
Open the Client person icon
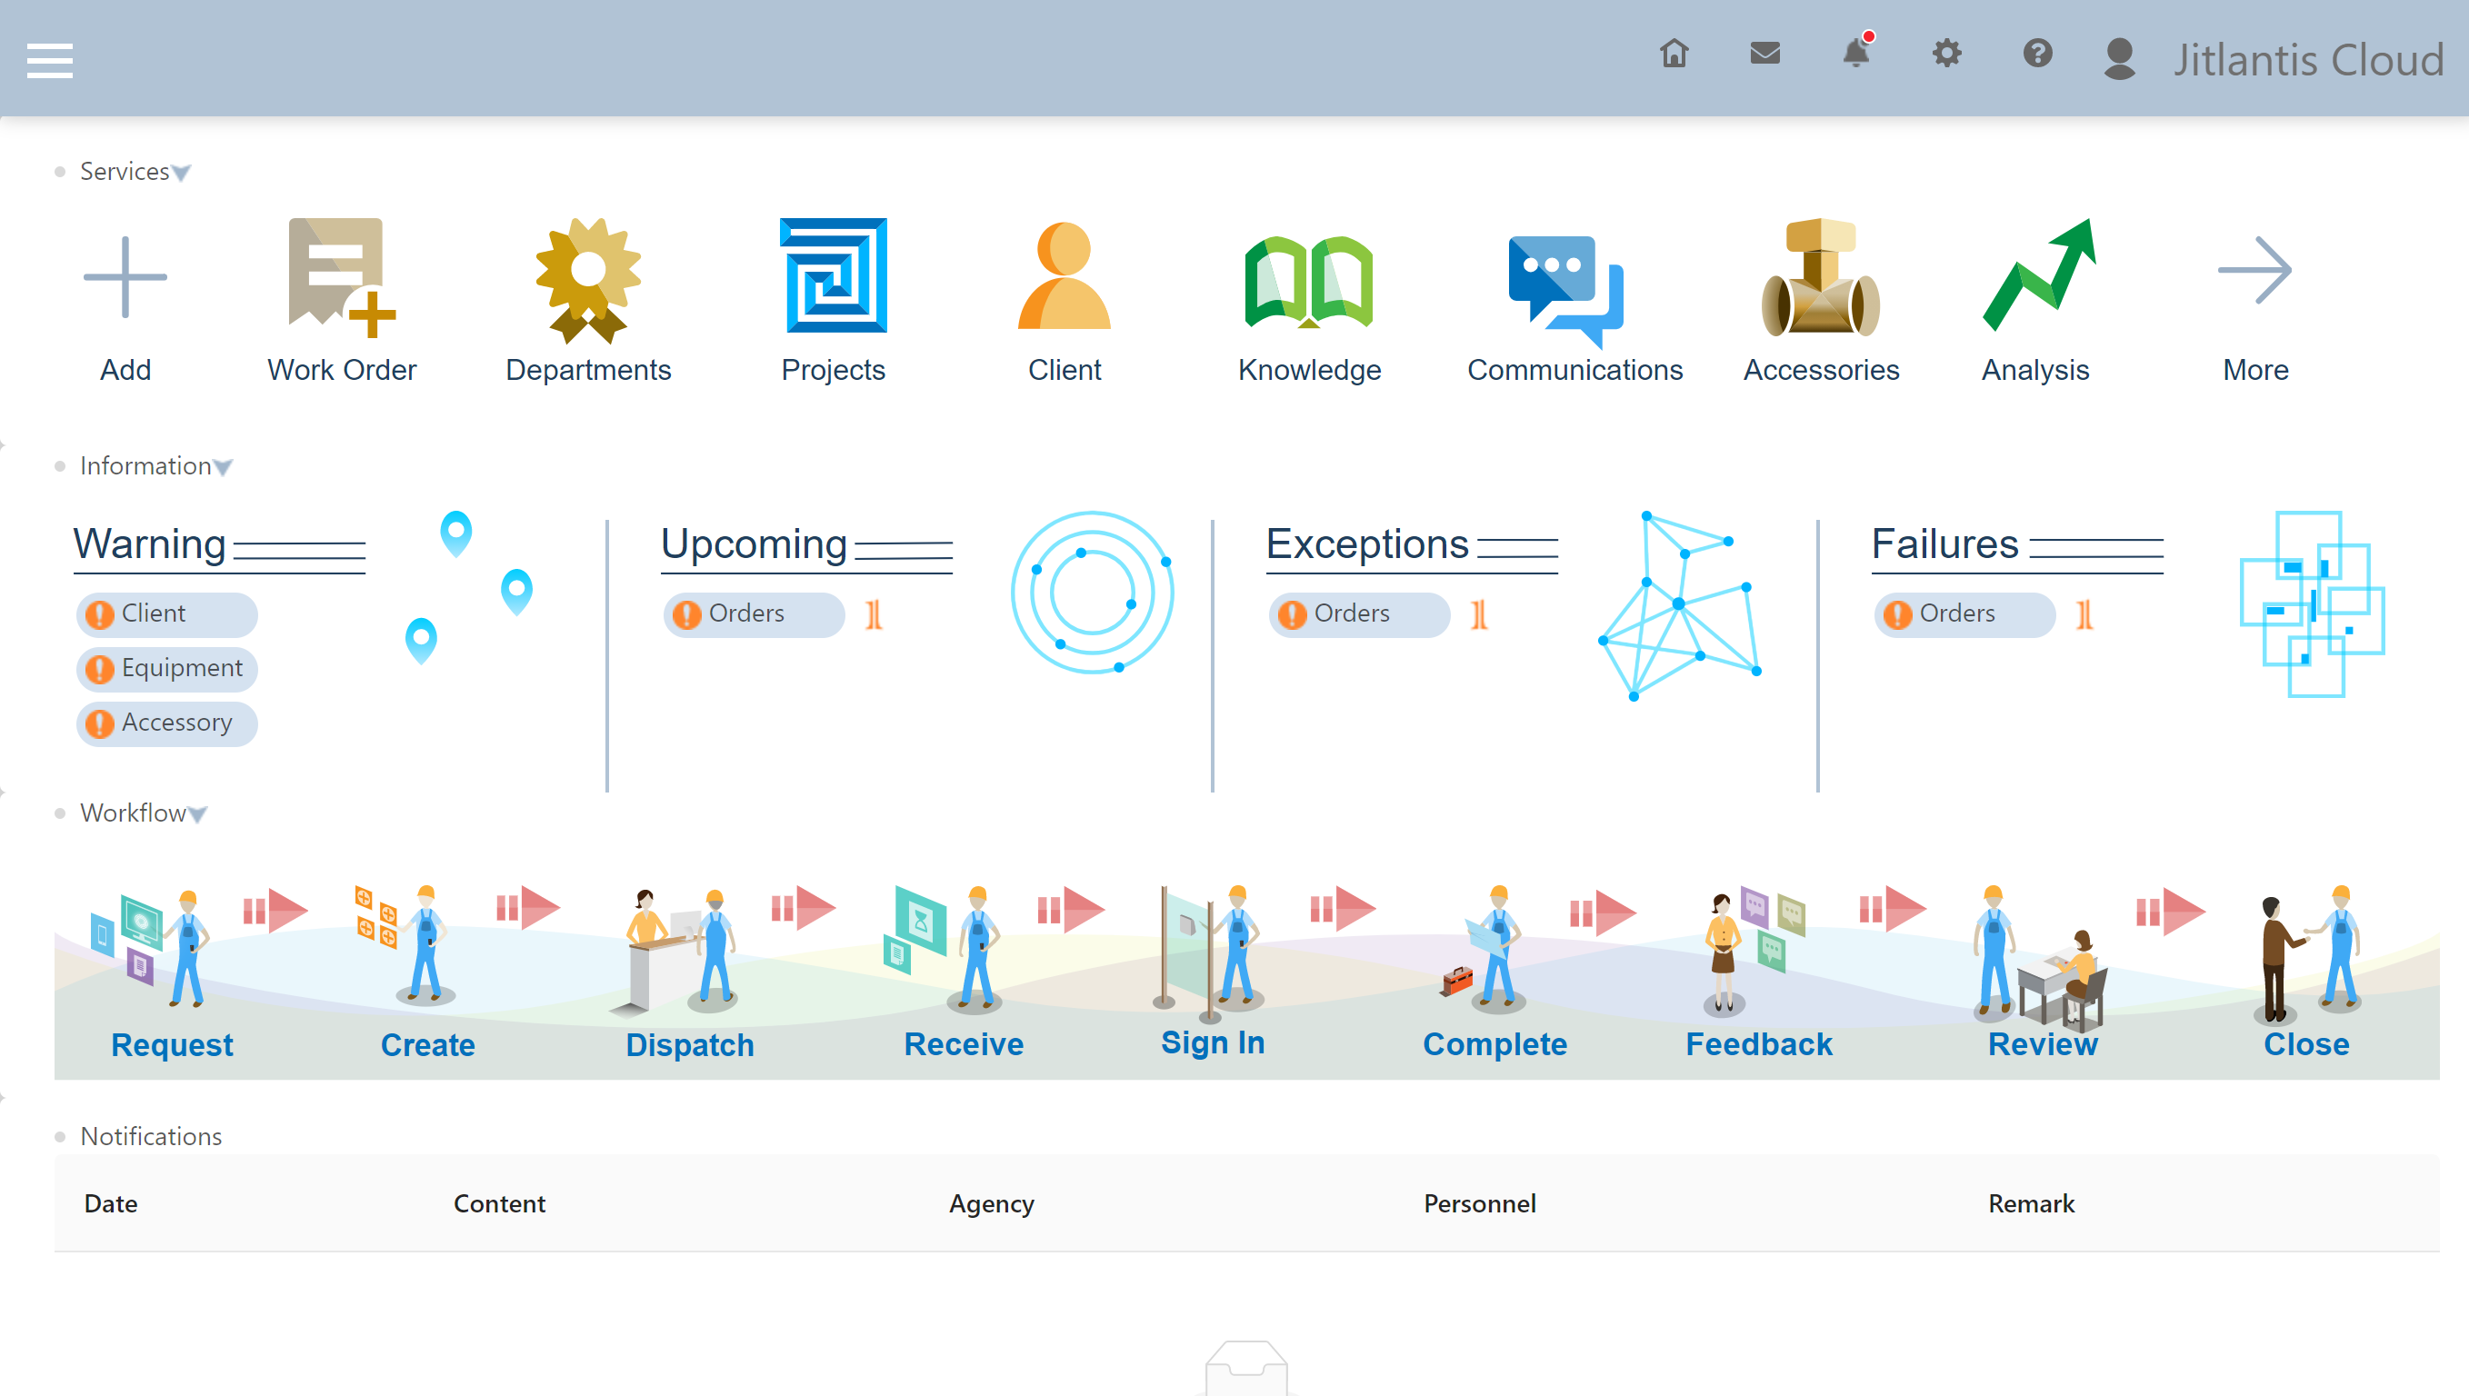coord(1065,276)
